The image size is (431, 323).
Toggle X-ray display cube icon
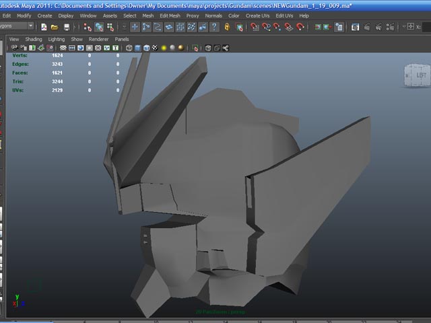click(x=208, y=48)
